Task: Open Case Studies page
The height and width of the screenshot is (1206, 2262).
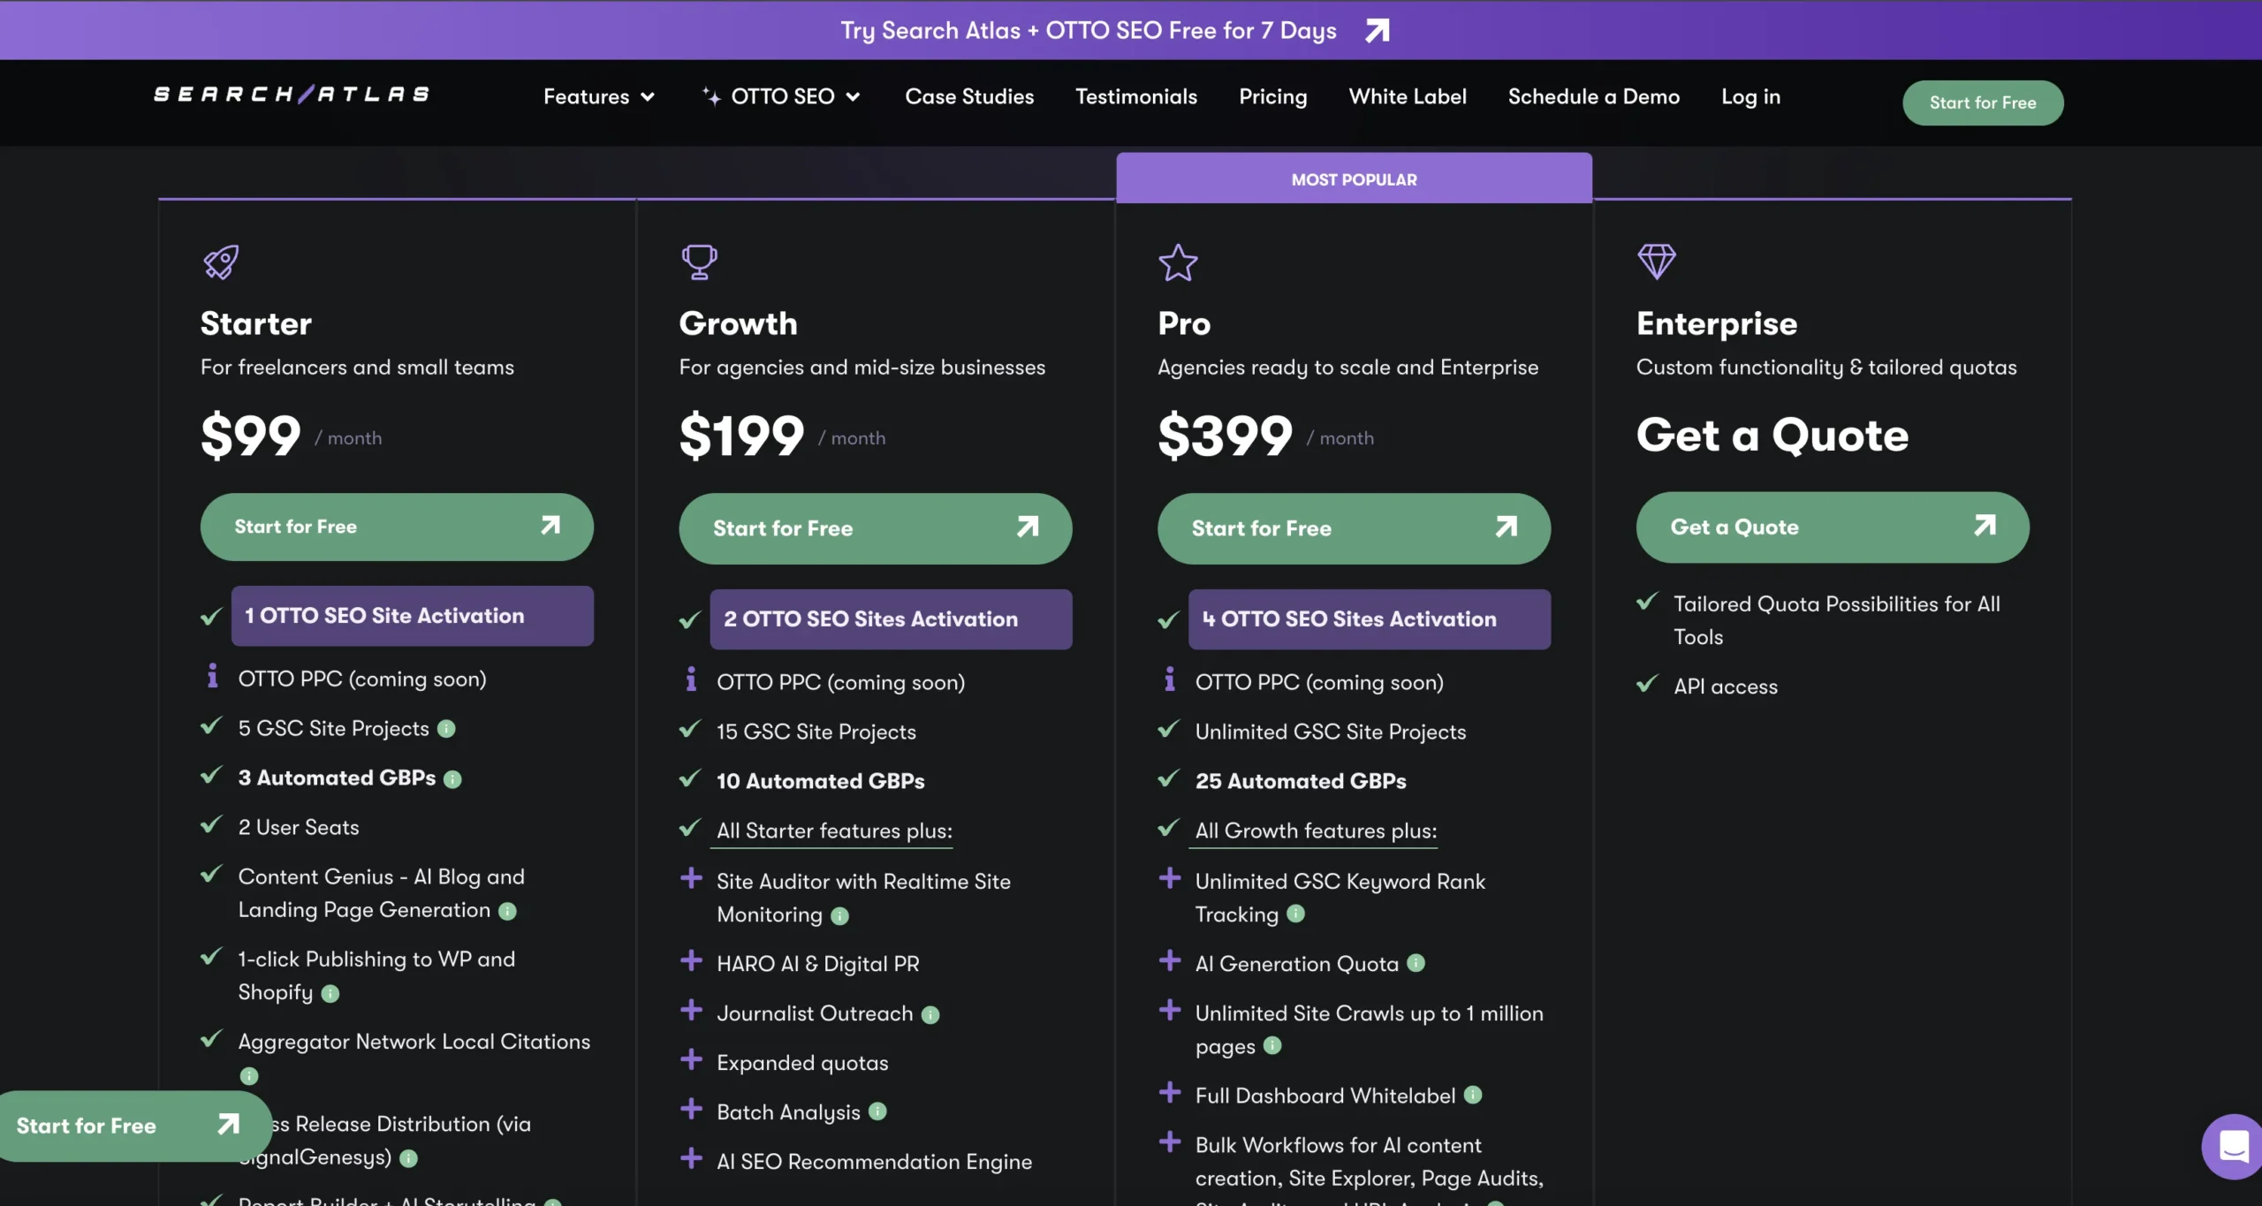Action: (x=969, y=96)
